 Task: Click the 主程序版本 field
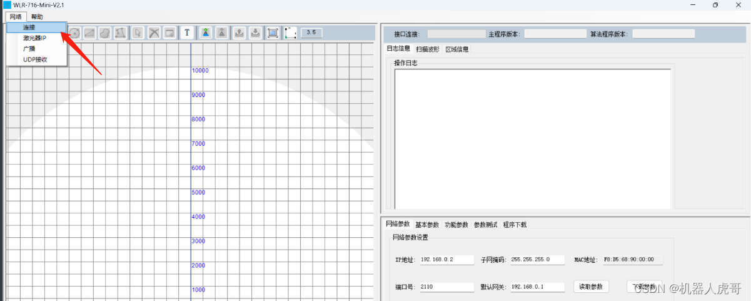(x=555, y=34)
